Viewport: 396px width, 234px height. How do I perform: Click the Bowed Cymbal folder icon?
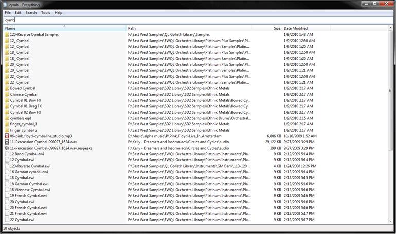pos(7,88)
